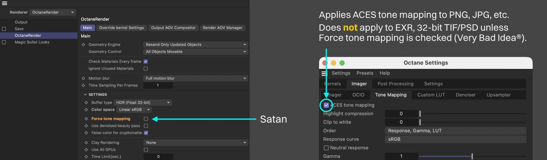Switch to the Imager top-level tab
This screenshot has height=160, width=547.
(359, 84)
